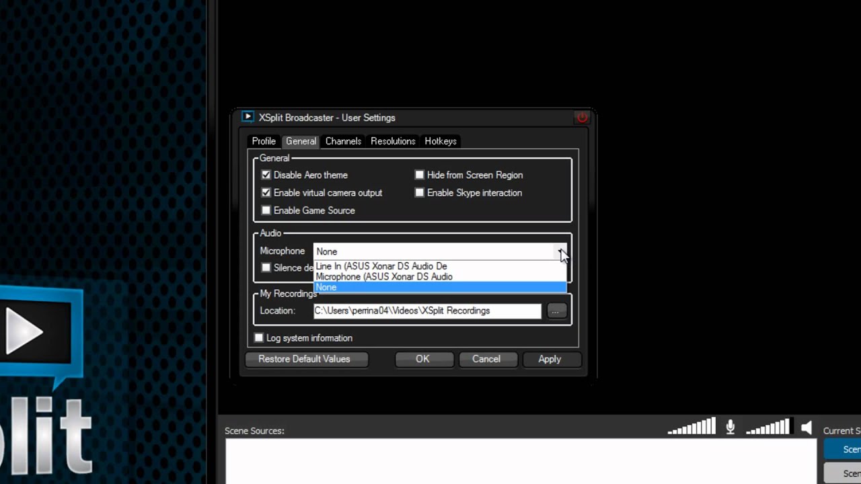This screenshot has width=861, height=484.
Task: Open the Hotkeys tab
Action: (441, 141)
